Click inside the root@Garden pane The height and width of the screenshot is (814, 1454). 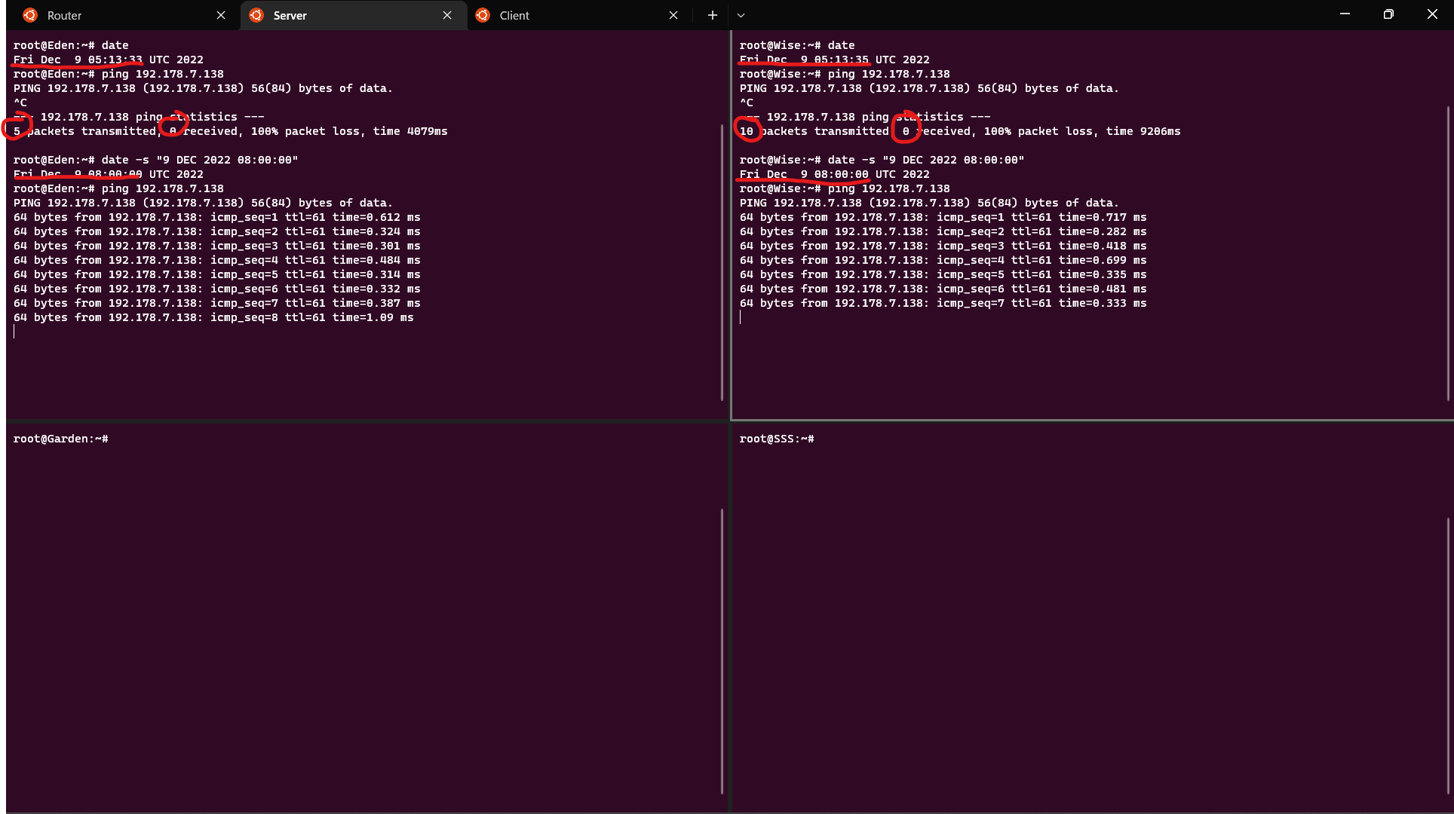[339, 603]
